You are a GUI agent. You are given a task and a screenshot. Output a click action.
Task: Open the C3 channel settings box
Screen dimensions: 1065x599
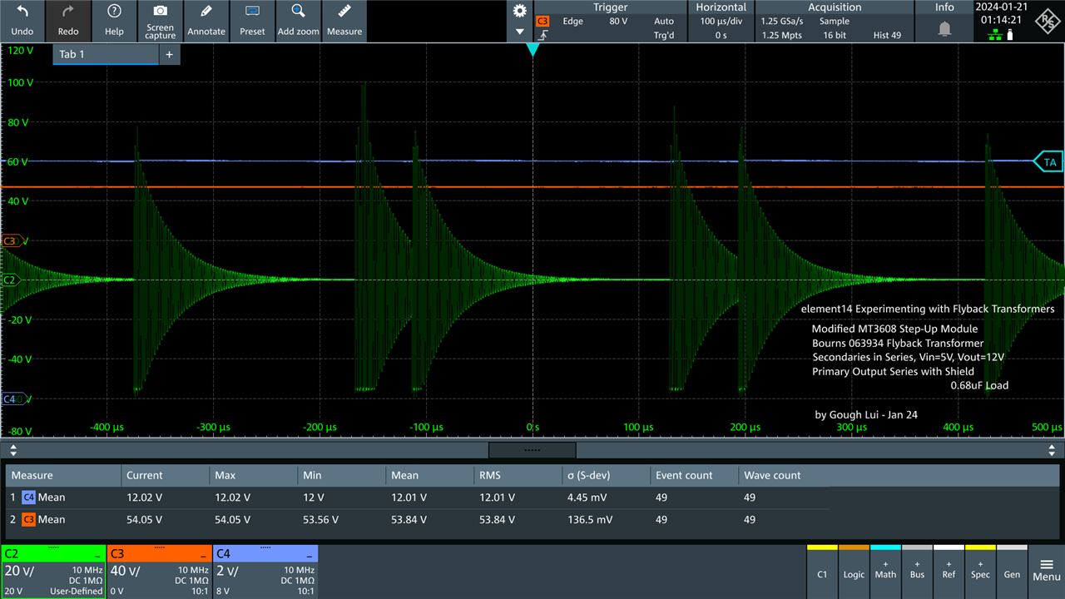(159, 572)
